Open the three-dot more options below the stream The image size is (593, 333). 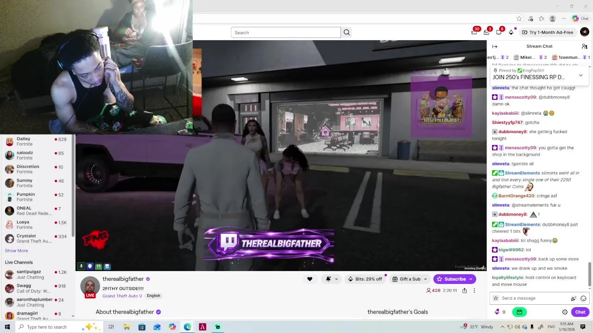pos(474,290)
